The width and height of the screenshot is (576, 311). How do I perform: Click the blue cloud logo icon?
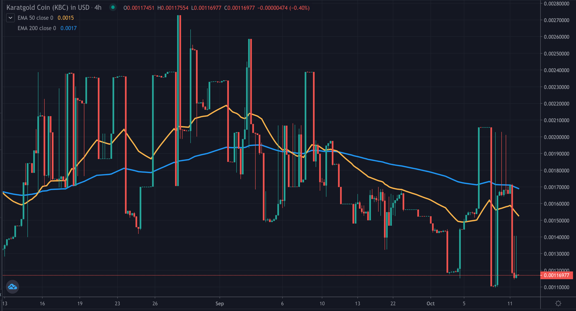pos(12,287)
